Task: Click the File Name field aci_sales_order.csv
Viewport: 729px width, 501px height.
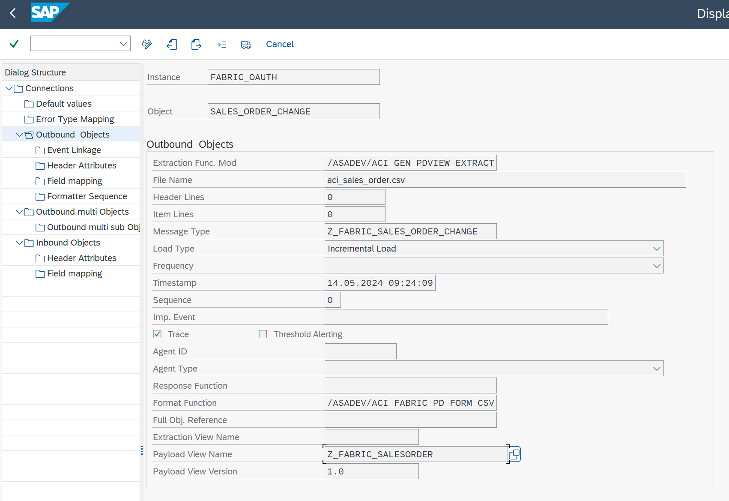Action: [505, 180]
